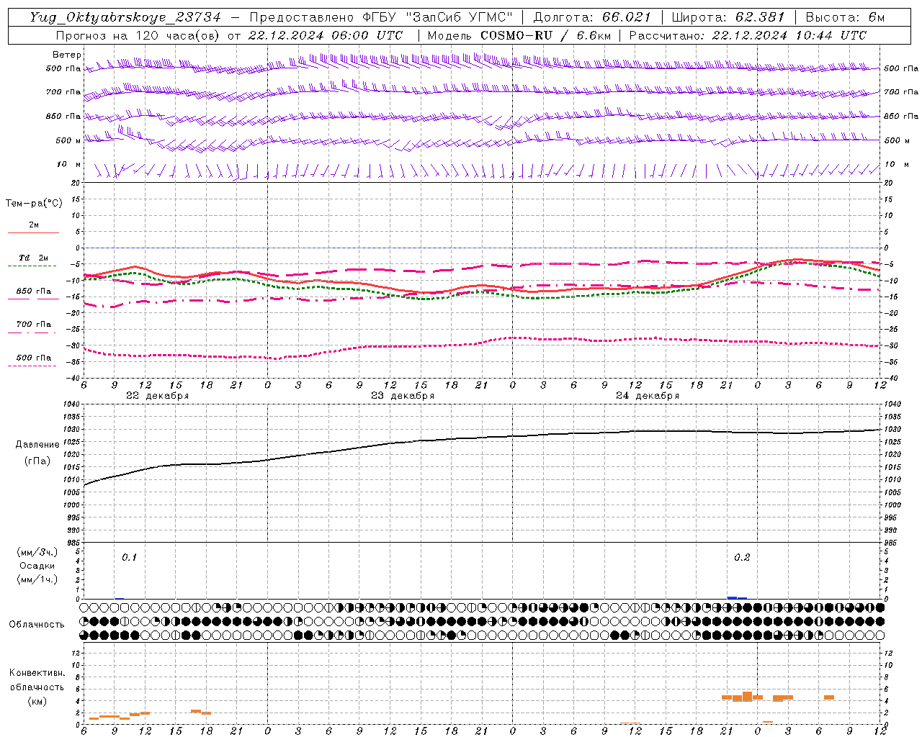Click the 24 декабря date label
Image resolution: width=922 pixels, height=737 pixels.
[x=648, y=396]
